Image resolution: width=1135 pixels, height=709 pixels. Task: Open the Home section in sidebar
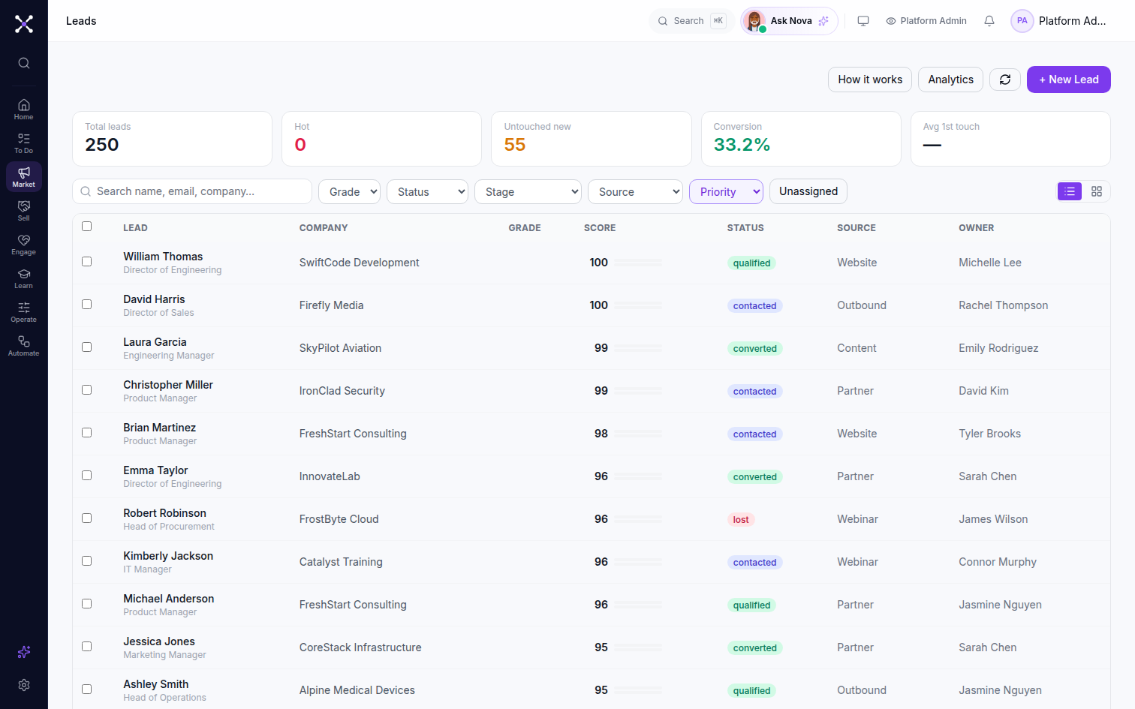click(24, 109)
